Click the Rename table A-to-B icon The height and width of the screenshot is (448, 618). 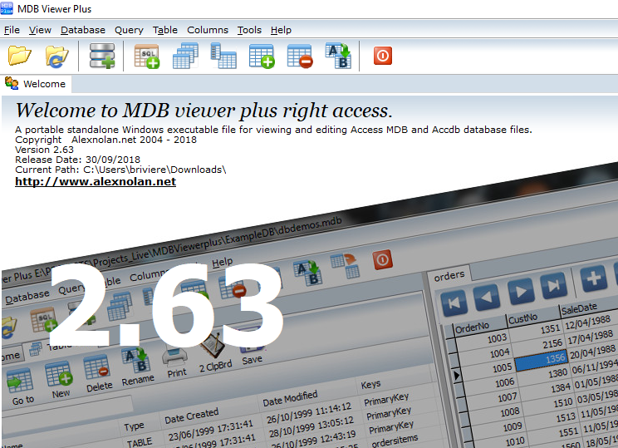(x=338, y=56)
